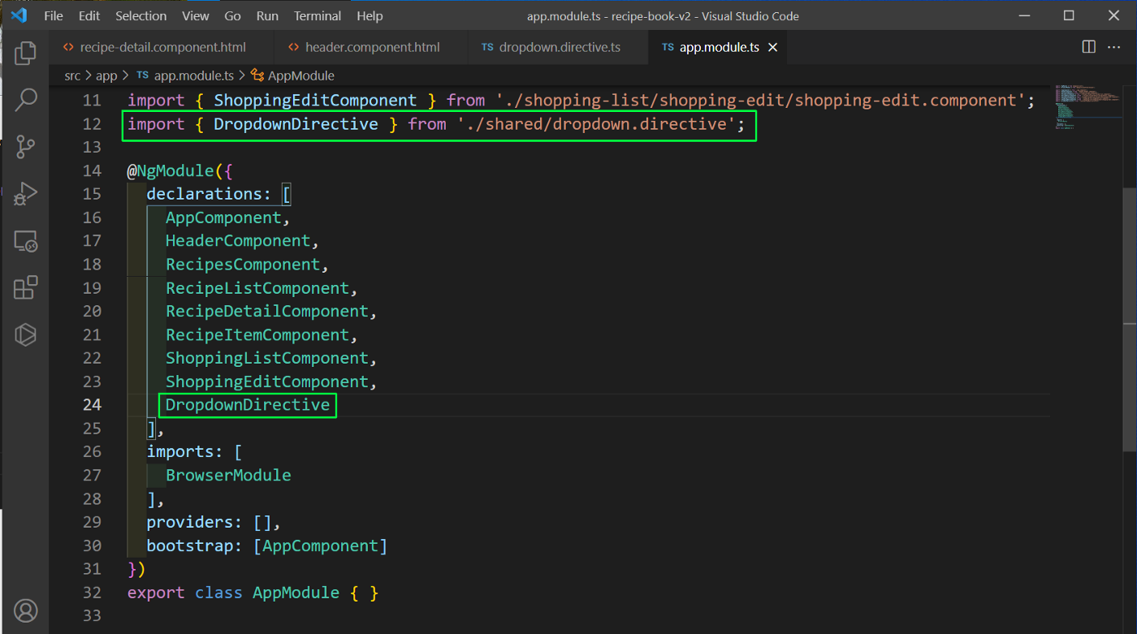The height and width of the screenshot is (634, 1137).
Task: Click RecipeItemComponent entry
Action: (257, 334)
